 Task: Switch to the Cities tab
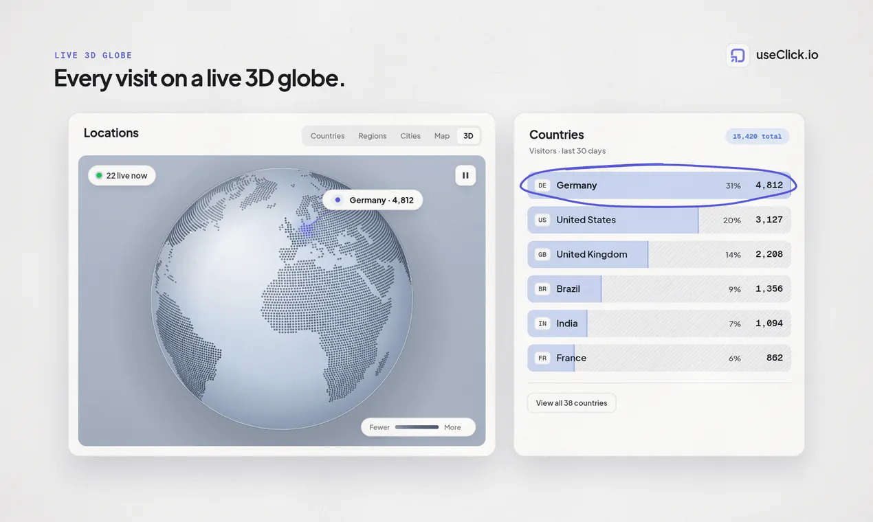(x=410, y=136)
